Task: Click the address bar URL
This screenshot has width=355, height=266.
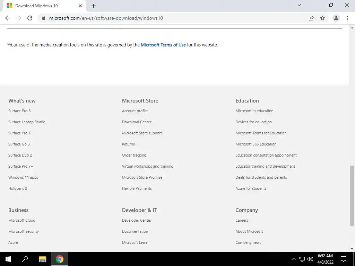Action: tap(106, 18)
